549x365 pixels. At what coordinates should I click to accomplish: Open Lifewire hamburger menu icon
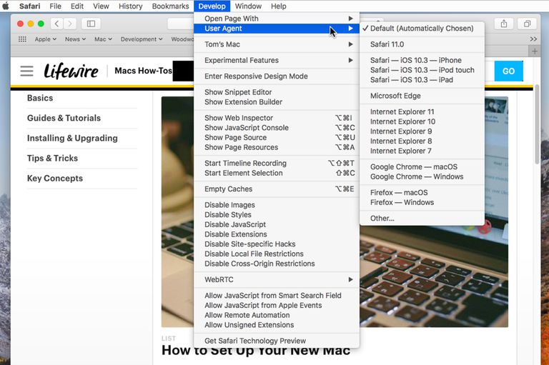[26, 71]
